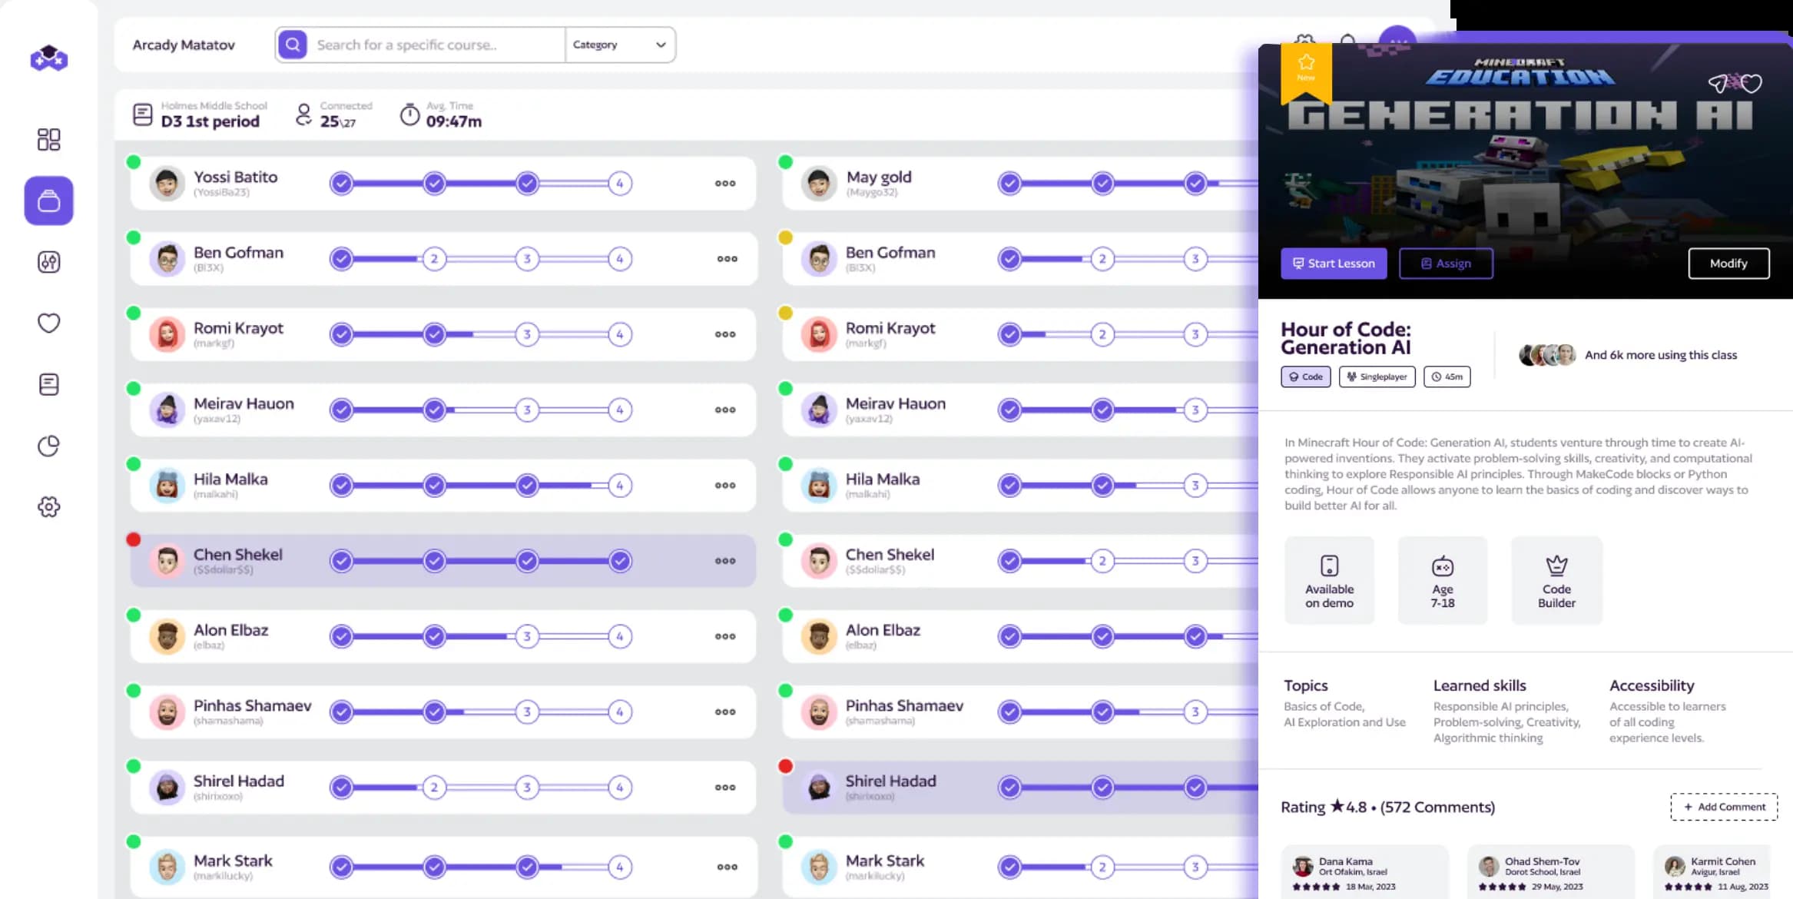
Task: Click Yossi Batito's avatar
Action: coord(167,183)
